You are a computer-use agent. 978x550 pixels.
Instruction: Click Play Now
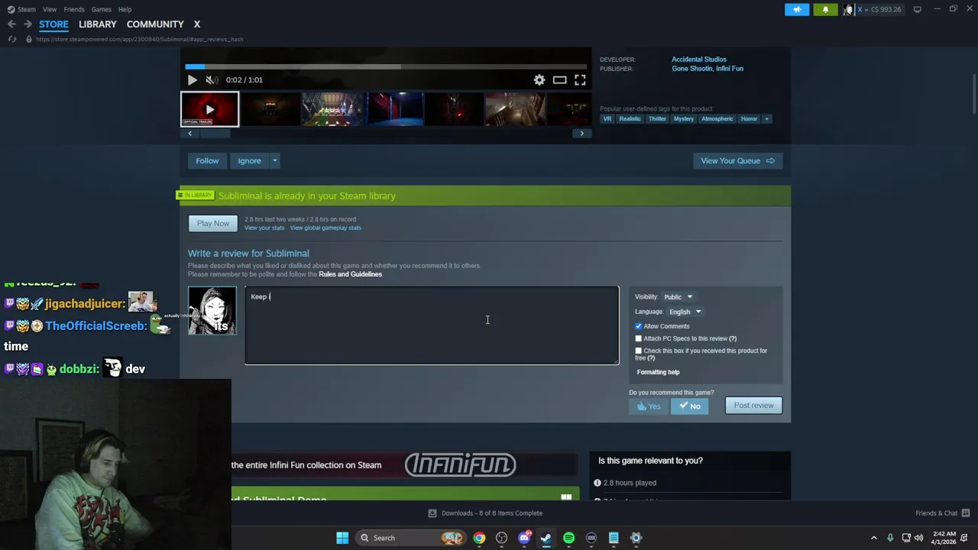tap(213, 223)
